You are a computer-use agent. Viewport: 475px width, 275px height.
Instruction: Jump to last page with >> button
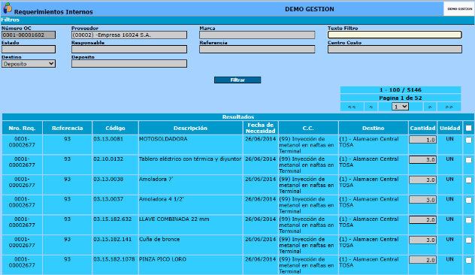point(449,107)
